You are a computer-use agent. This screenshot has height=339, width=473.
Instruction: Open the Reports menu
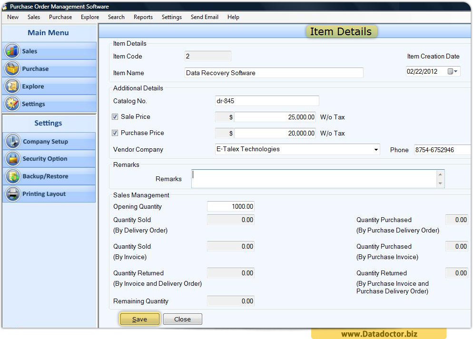click(x=143, y=17)
